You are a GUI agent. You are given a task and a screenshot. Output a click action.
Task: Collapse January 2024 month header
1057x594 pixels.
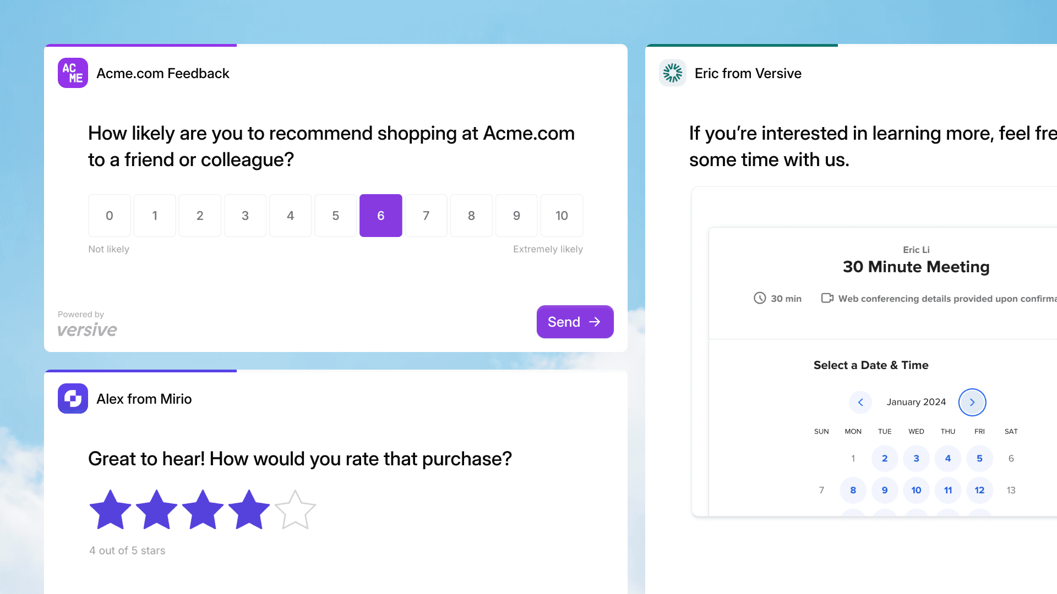click(x=916, y=402)
